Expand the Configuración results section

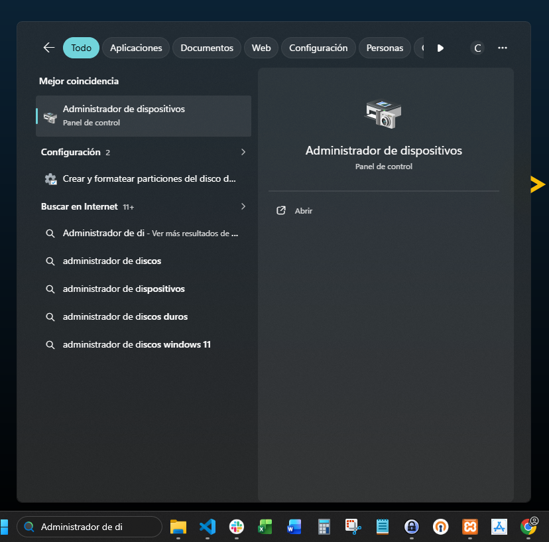pyautogui.click(x=243, y=152)
